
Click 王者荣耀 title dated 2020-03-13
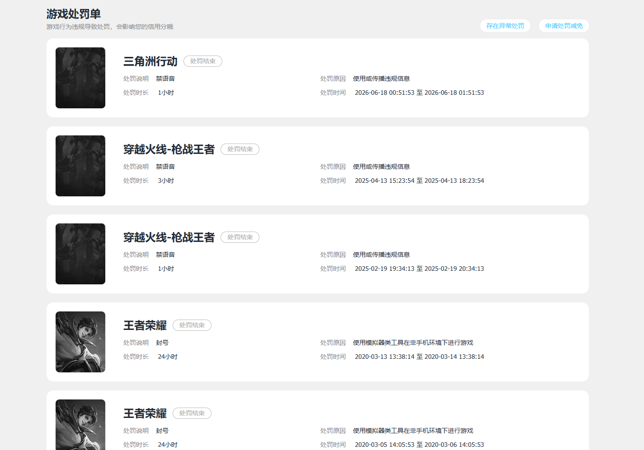[145, 325]
